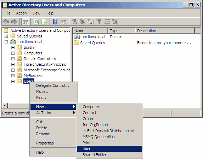Select Computer in the New submenu
The image size is (203, 160).
click(109, 107)
